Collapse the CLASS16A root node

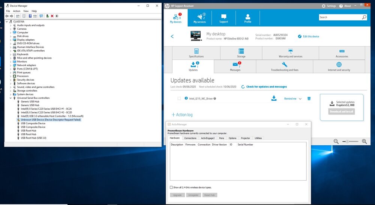[7, 21]
